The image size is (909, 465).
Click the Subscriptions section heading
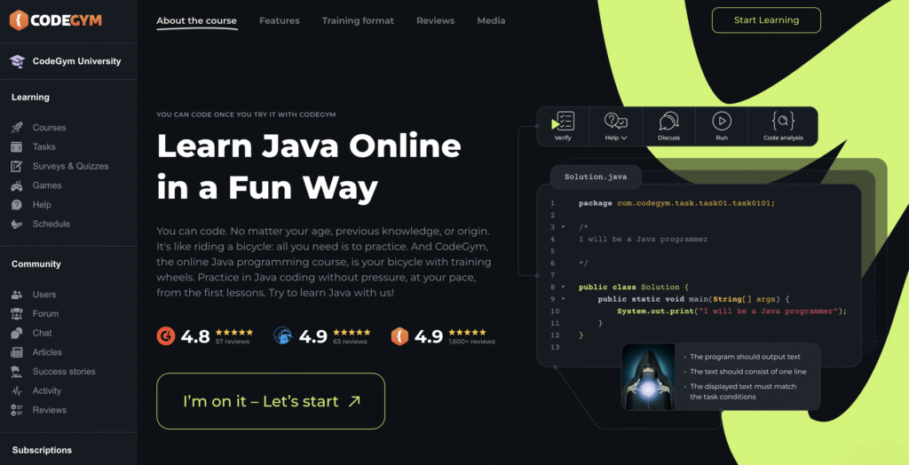(42, 450)
